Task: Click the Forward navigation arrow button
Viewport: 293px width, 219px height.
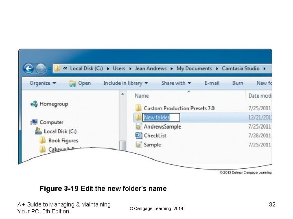Action: point(41,69)
